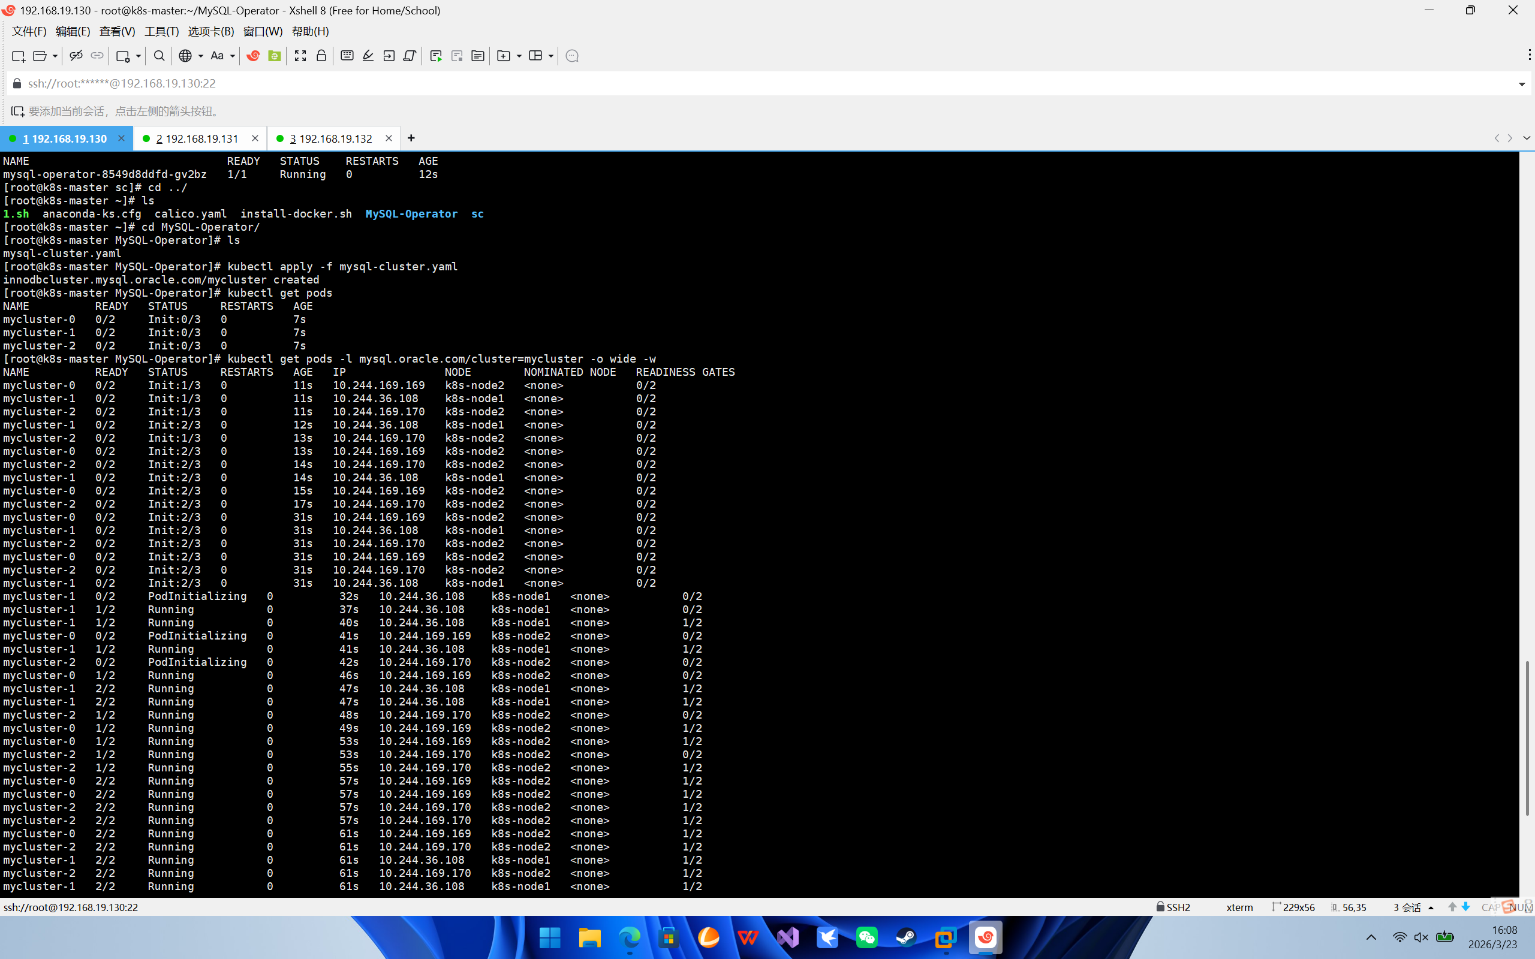Add a new tab with plus button
This screenshot has height=959, width=1535.
tap(411, 138)
